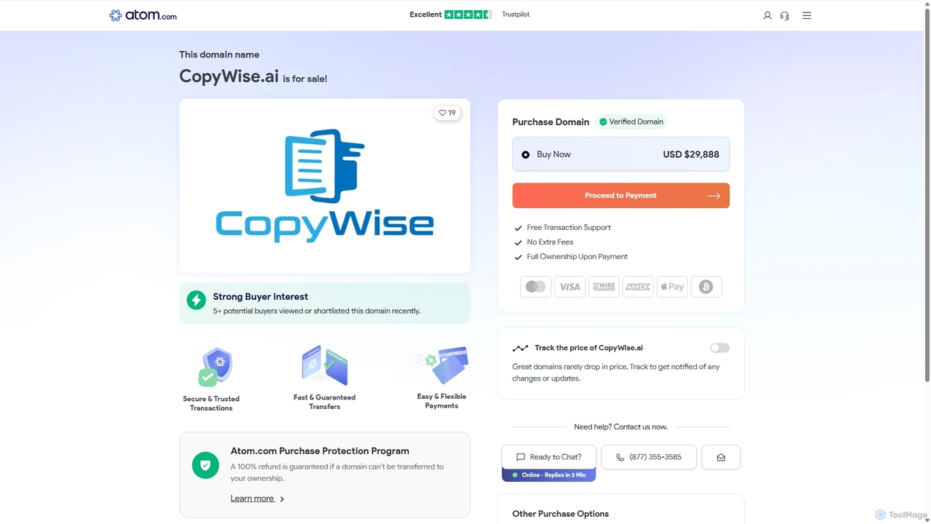Click the Fast & Guaranteed Transfers icon
Image resolution: width=931 pixels, height=524 pixels.
point(324,365)
